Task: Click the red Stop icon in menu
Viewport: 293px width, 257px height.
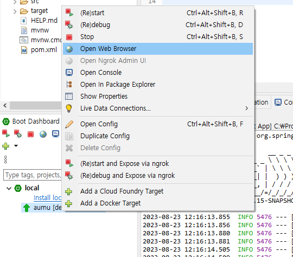Action: pos(69,37)
